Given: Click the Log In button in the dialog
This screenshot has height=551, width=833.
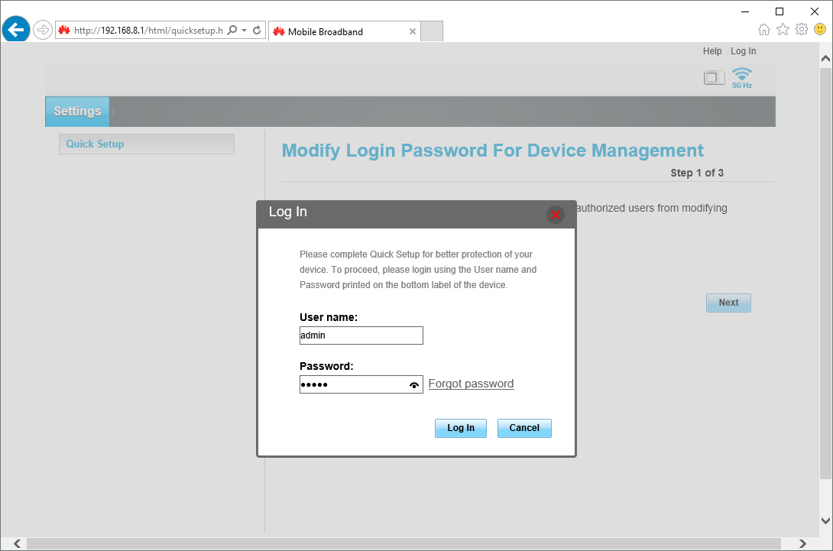Looking at the screenshot, I should [460, 428].
